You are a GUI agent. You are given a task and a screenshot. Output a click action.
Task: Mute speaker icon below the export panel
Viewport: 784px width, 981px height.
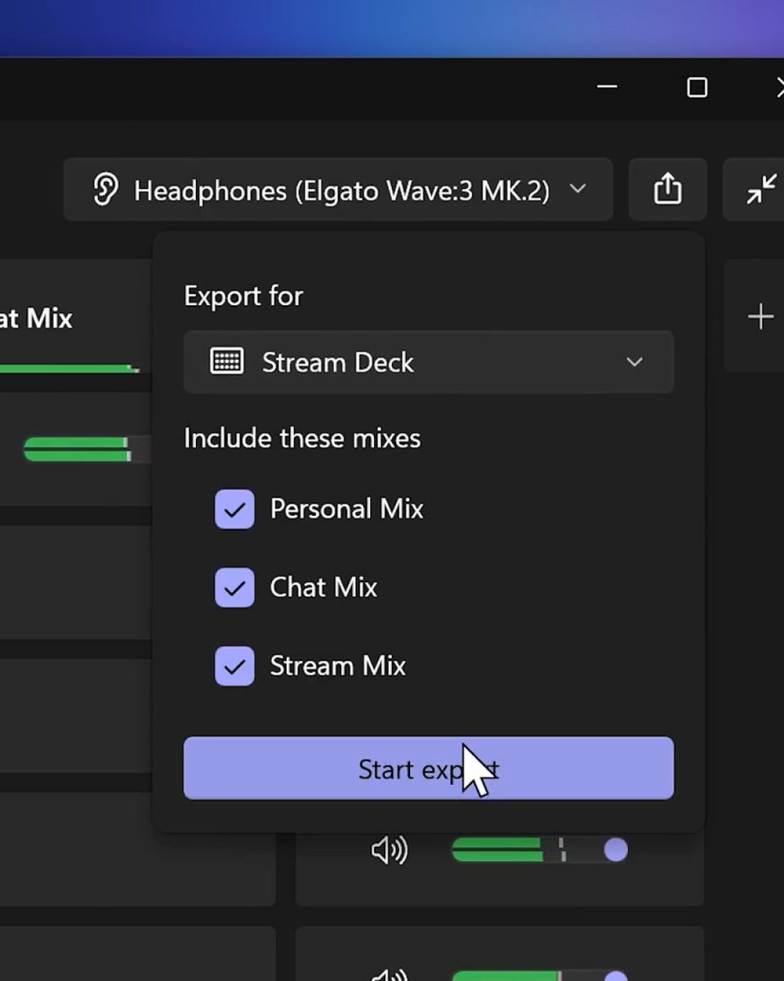(x=390, y=851)
